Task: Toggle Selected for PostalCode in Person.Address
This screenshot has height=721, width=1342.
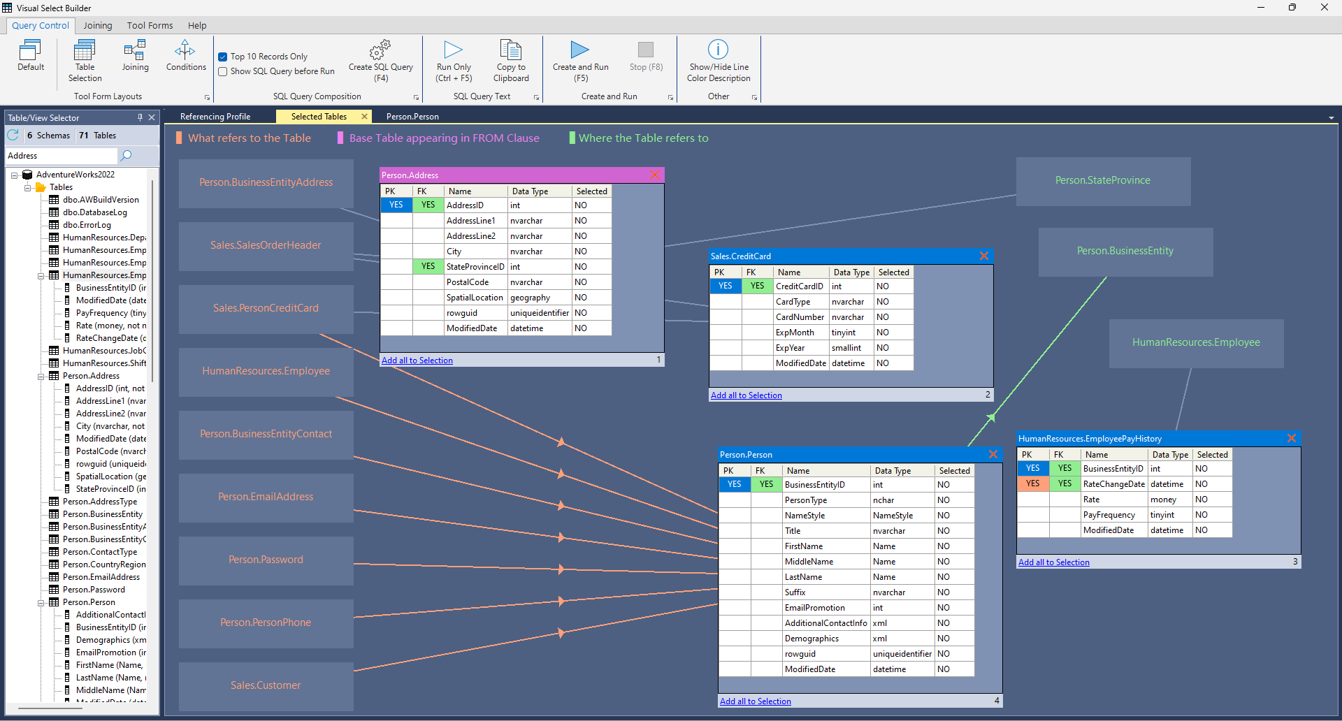Action: point(591,282)
